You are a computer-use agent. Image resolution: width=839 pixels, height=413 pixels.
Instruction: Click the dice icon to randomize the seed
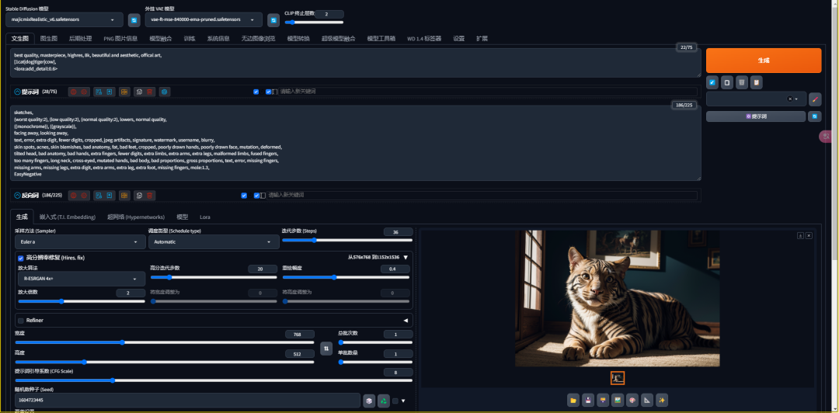click(369, 401)
